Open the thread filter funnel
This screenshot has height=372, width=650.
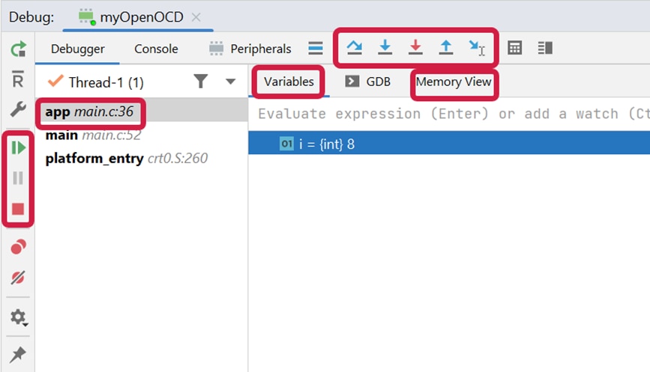[201, 81]
